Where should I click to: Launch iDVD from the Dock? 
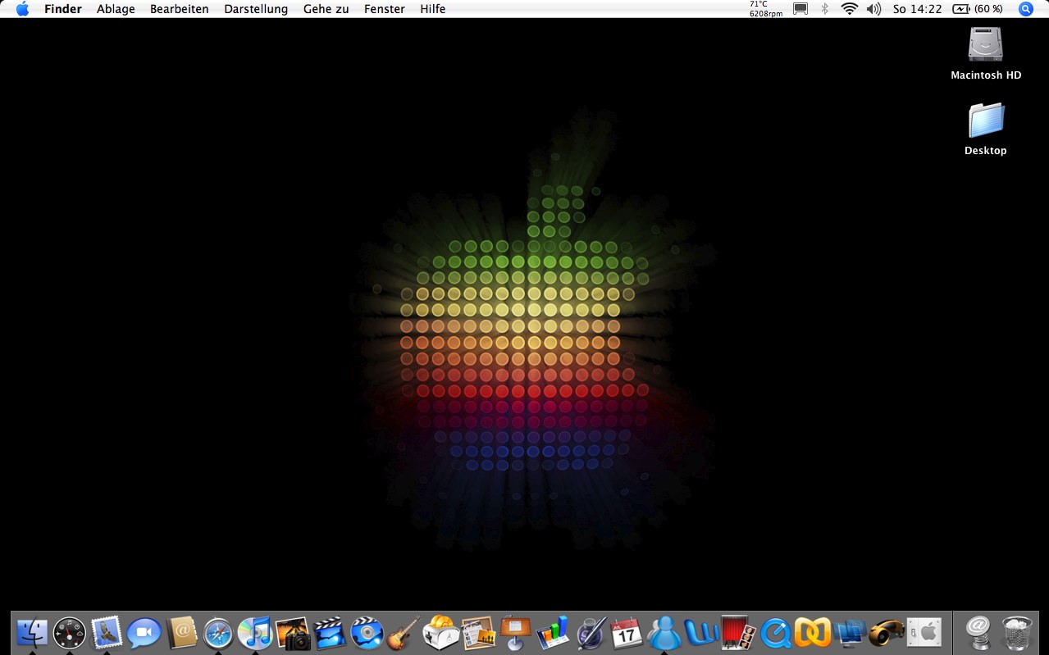367,633
